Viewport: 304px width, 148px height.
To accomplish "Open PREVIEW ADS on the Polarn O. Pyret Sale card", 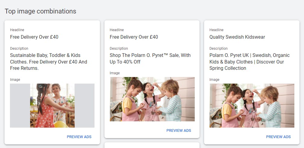I will coord(179,131).
